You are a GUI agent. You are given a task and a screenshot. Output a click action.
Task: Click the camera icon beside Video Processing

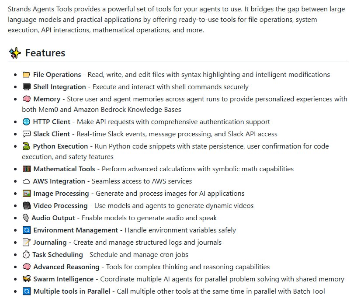(x=26, y=205)
